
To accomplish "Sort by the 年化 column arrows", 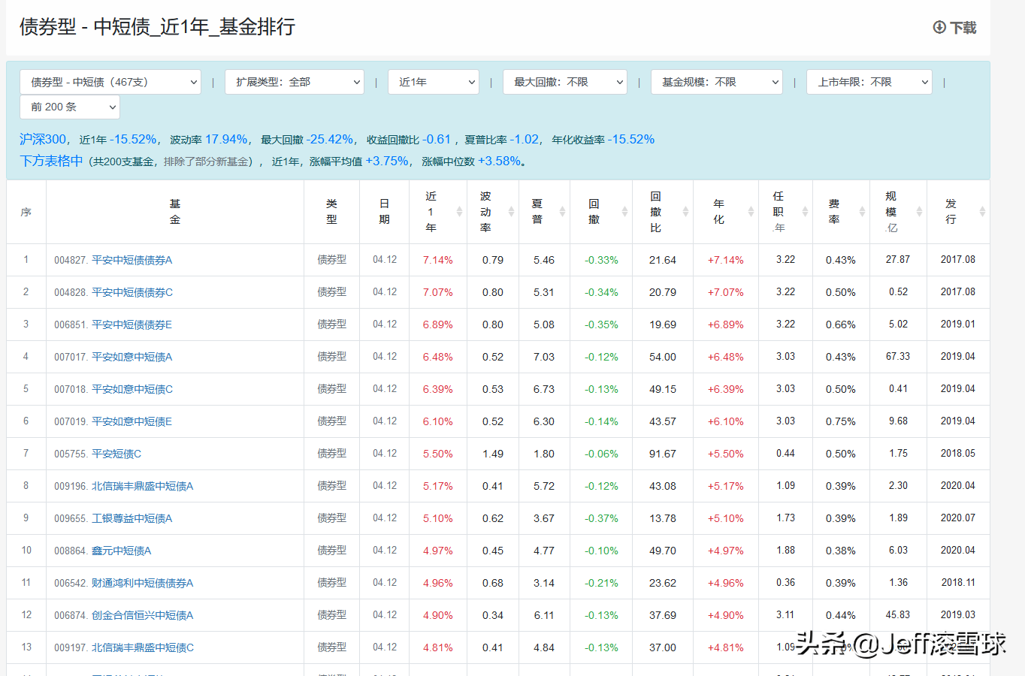I will [x=751, y=212].
